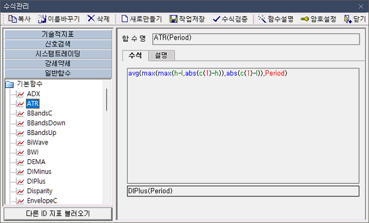Select the BBandsUp function label
This screenshot has height=223, width=369.
tap(42, 133)
